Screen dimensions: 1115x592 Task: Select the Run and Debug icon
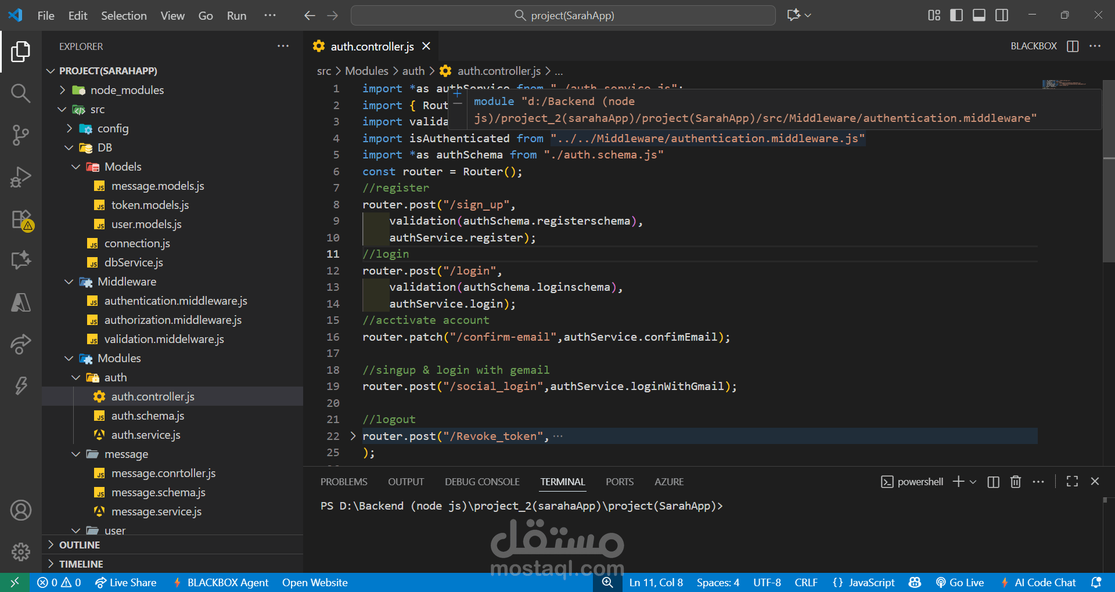[x=21, y=177]
